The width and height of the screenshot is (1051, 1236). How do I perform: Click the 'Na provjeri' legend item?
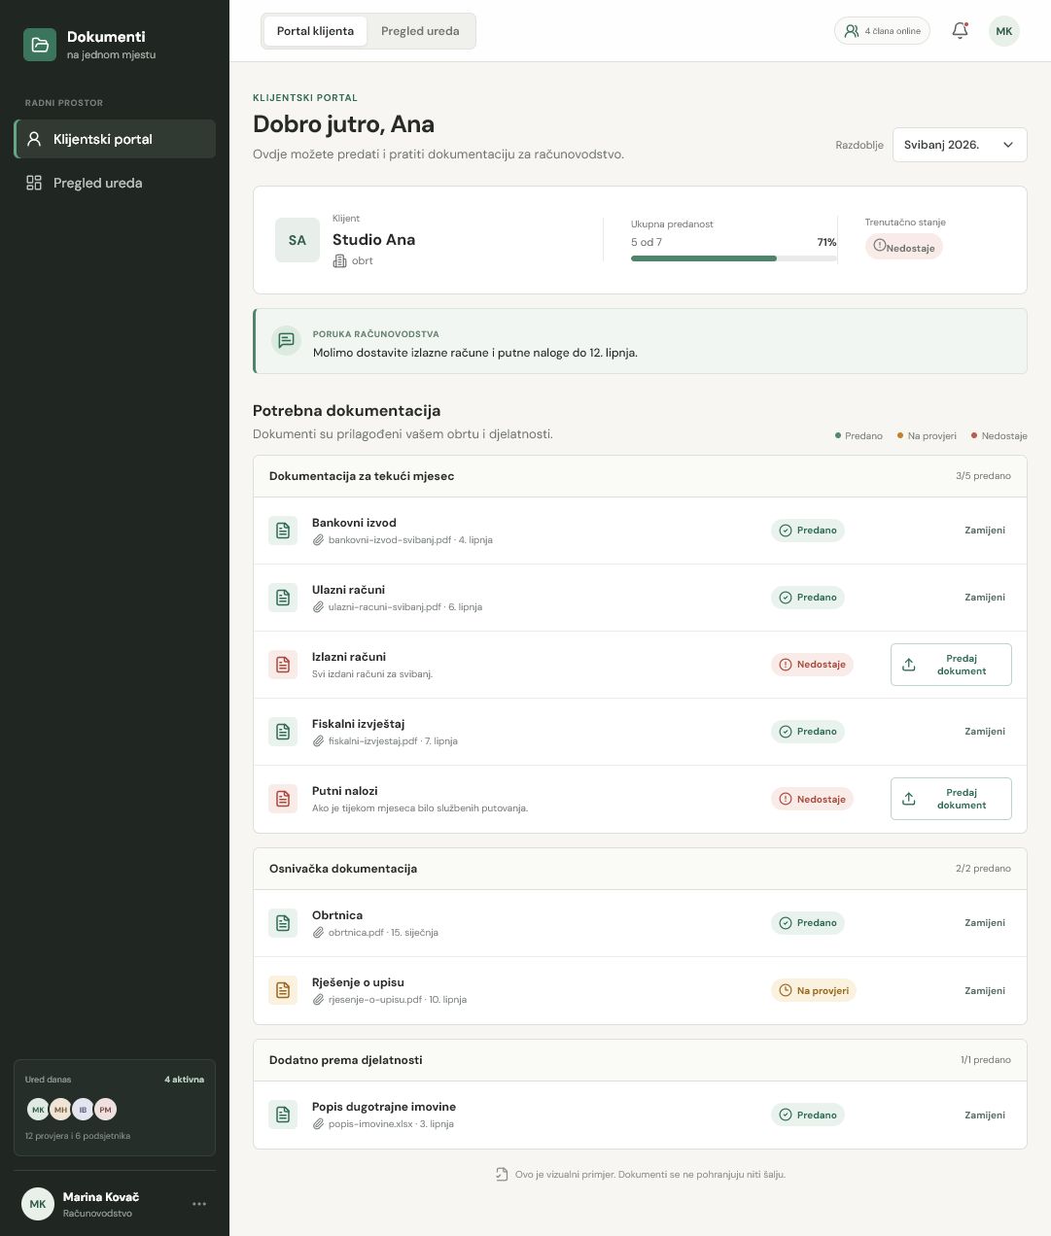pos(927,436)
